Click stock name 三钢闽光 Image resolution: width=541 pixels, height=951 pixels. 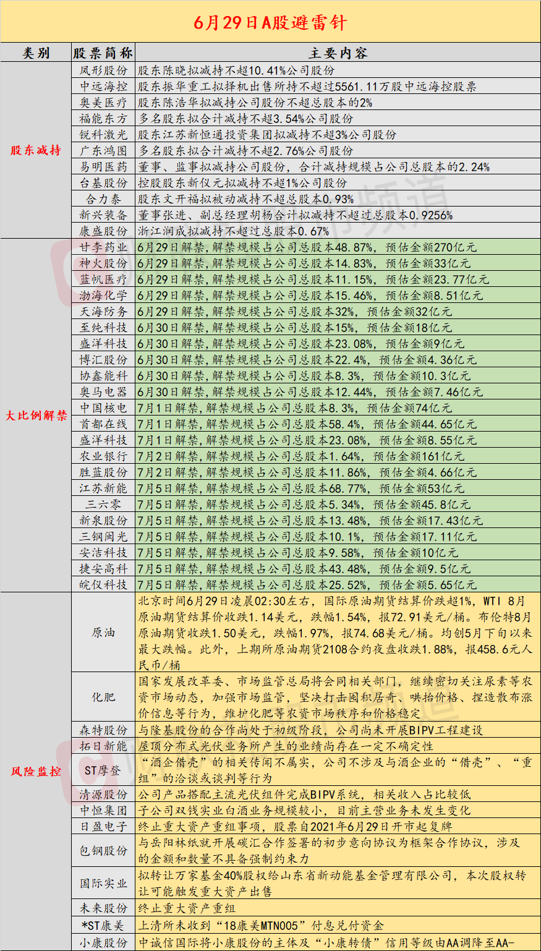tap(103, 537)
